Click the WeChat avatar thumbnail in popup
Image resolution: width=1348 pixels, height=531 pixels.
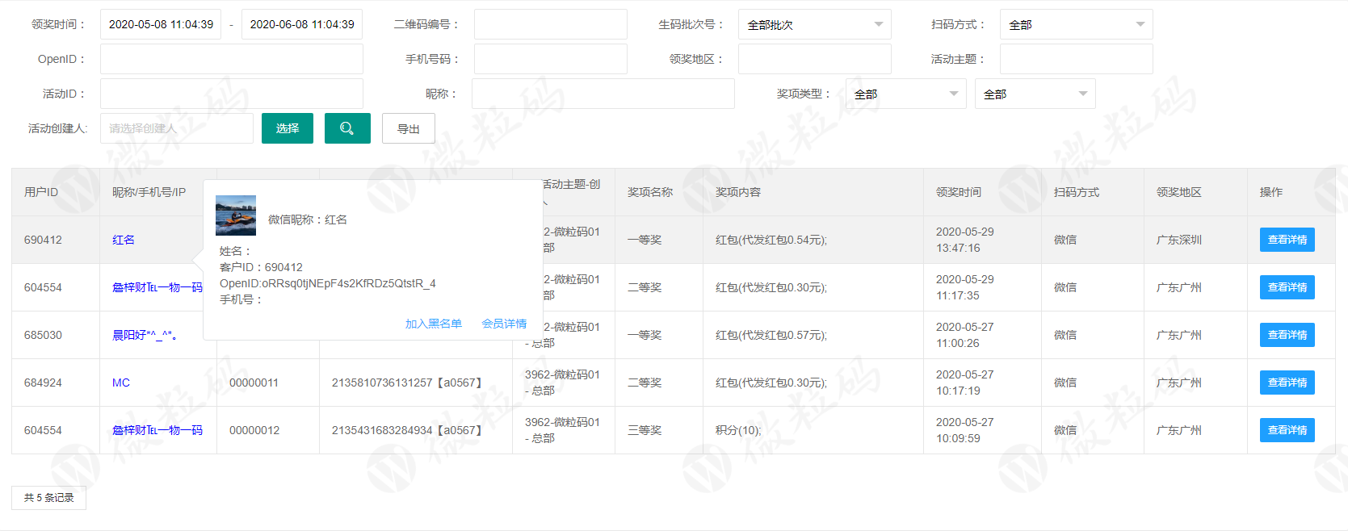point(236,215)
